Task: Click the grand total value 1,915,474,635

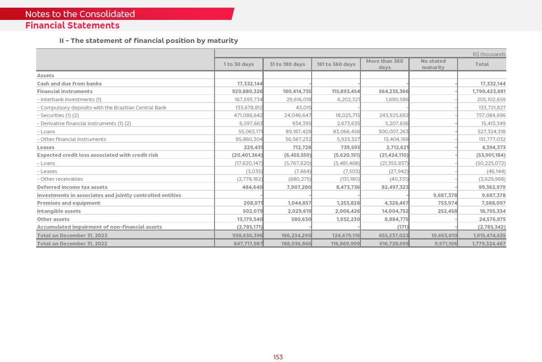Action: (x=489, y=235)
